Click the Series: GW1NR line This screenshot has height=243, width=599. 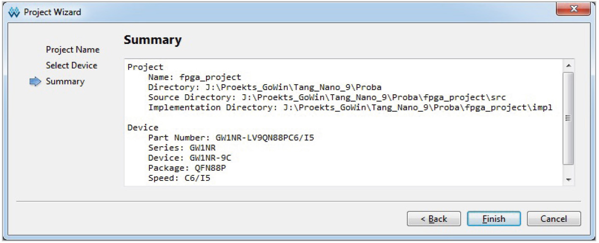(x=181, y=148)
